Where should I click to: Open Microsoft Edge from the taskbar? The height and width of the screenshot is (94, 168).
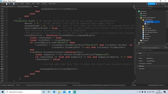[54, 92]
